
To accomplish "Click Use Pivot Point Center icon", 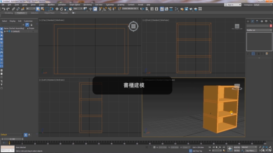I will click(x=85, y=9).
